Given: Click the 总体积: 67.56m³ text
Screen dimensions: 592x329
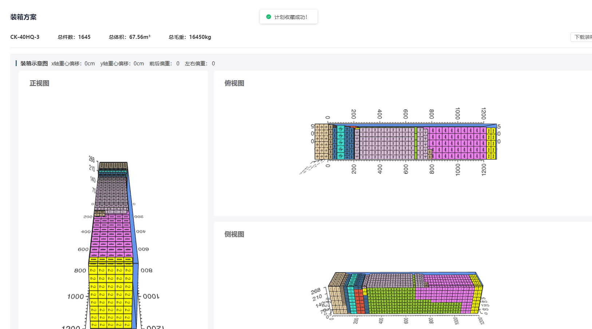Looking at the screenshot, I should point(130,37).
